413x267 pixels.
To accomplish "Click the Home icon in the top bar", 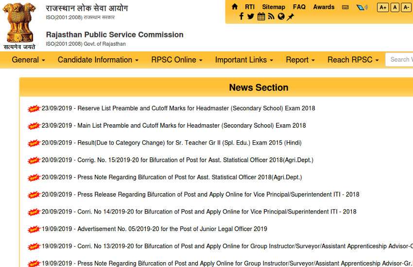I will pyautogui.click(x=235, y=7).
